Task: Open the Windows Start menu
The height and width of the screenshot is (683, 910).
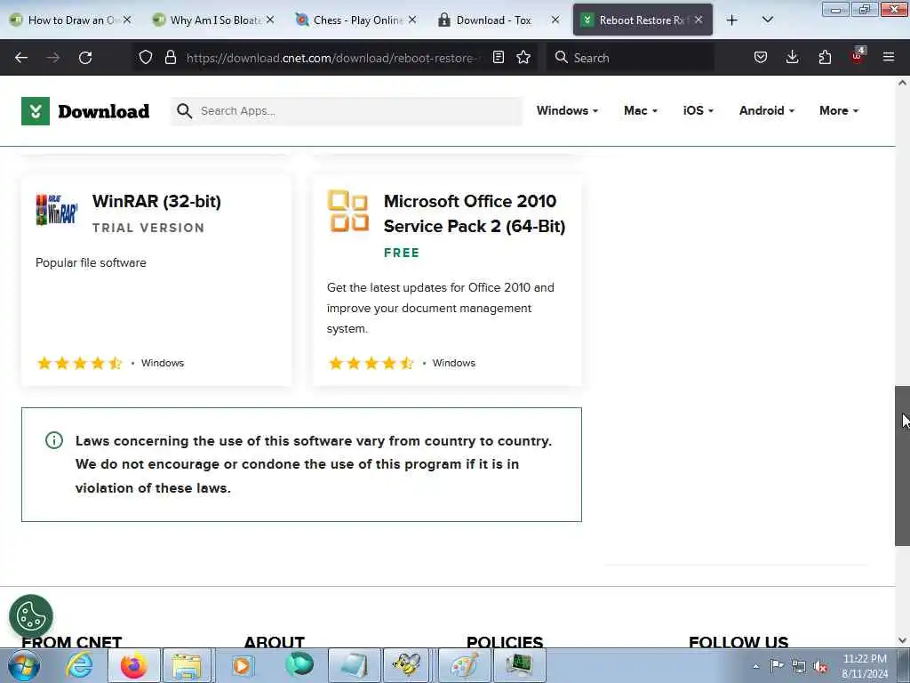Action: (23, 665)
